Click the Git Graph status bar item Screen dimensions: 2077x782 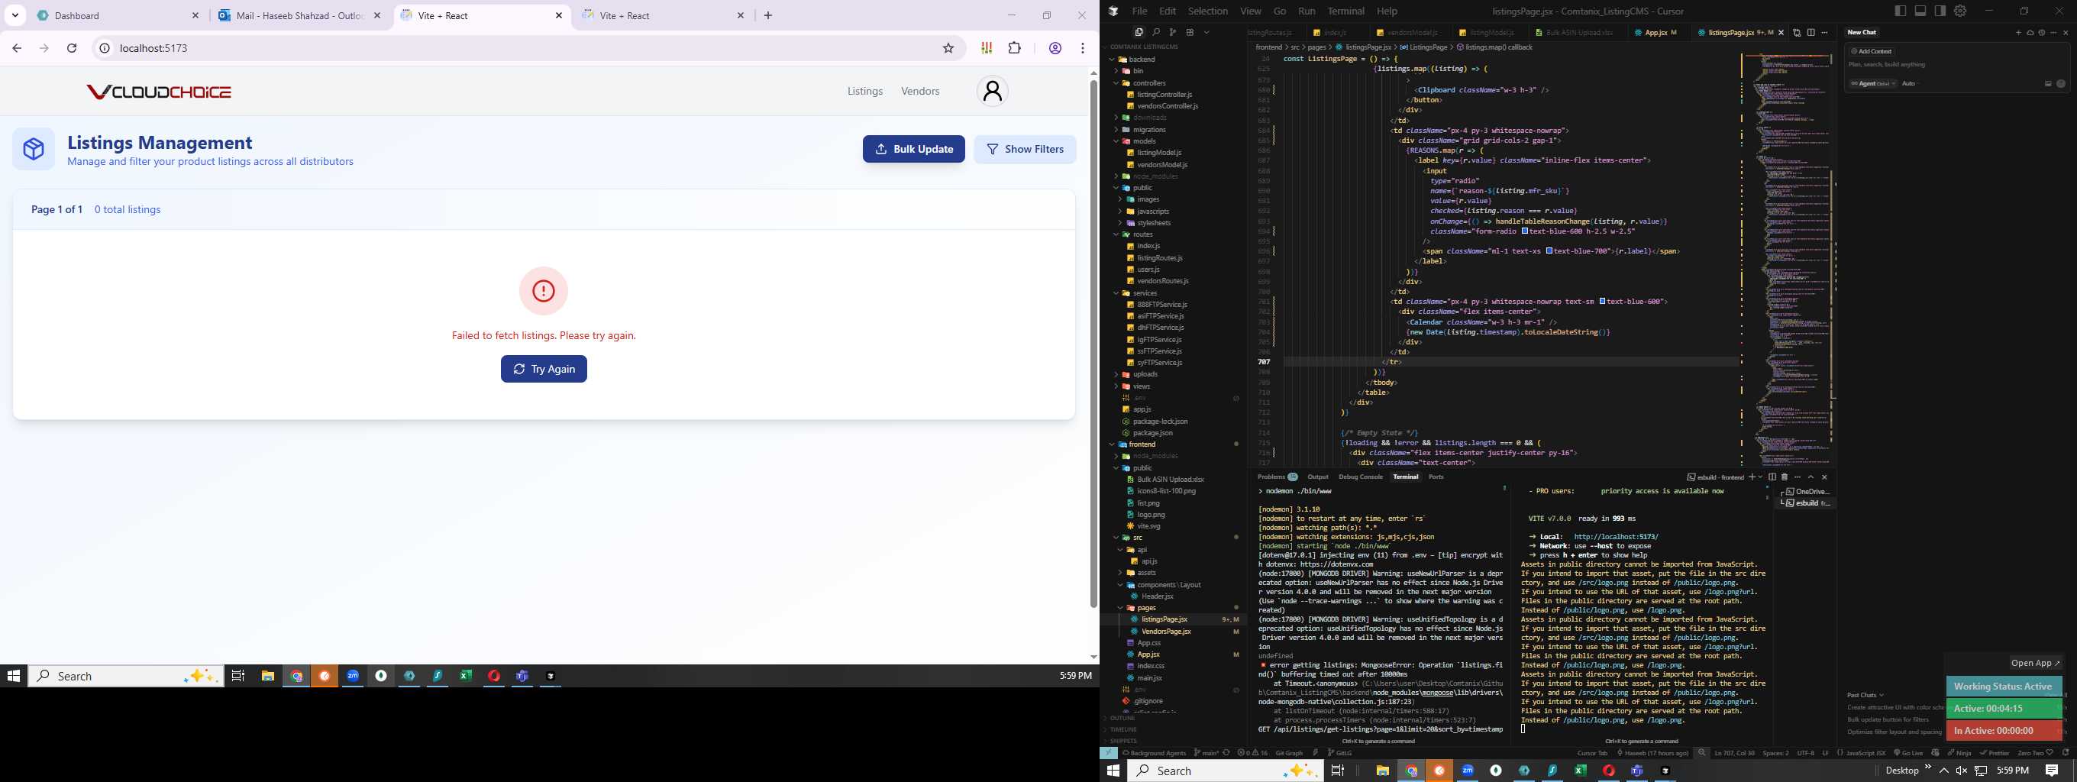[x=1288, y=753]
